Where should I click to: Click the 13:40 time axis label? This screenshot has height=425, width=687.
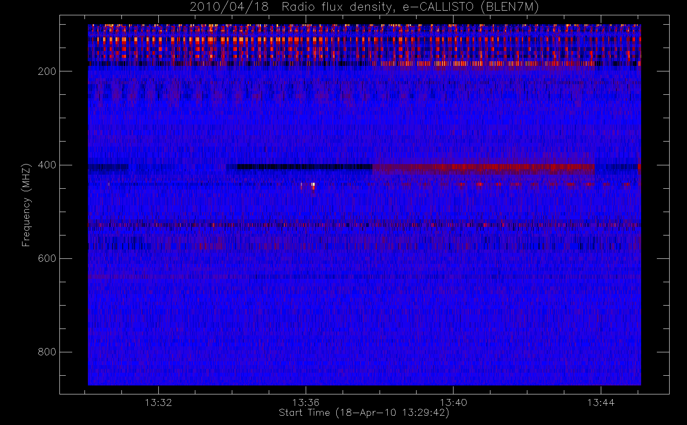[x=453, y=402]
